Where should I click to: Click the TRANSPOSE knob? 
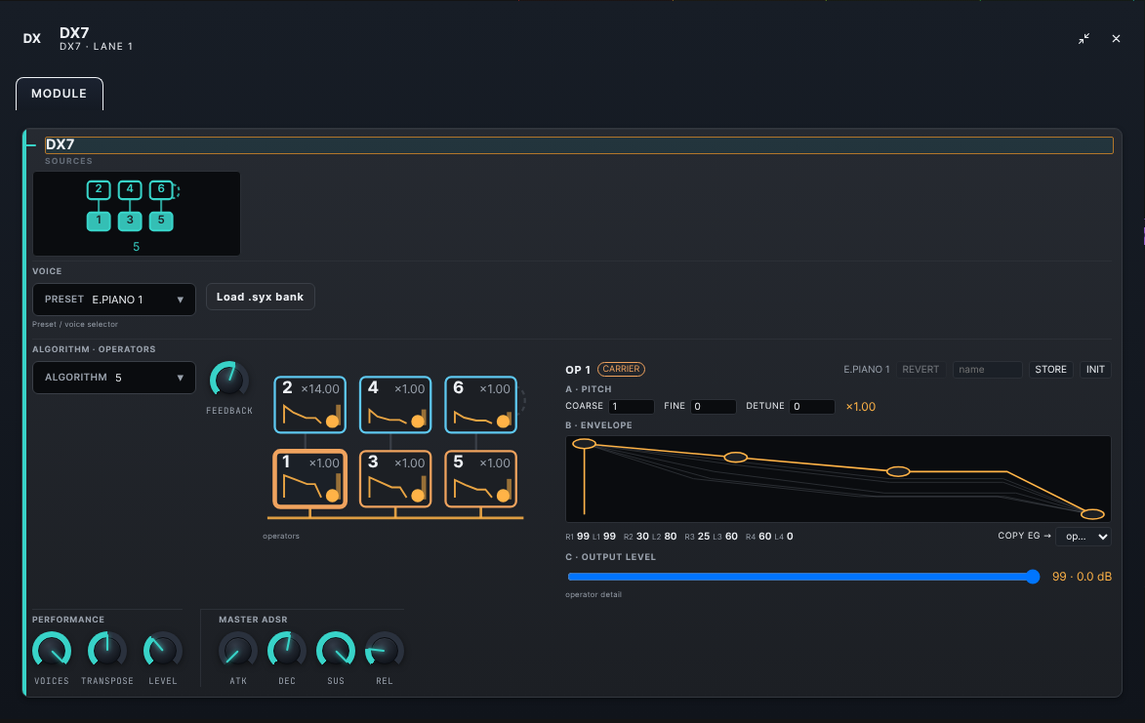click(107, 651)
